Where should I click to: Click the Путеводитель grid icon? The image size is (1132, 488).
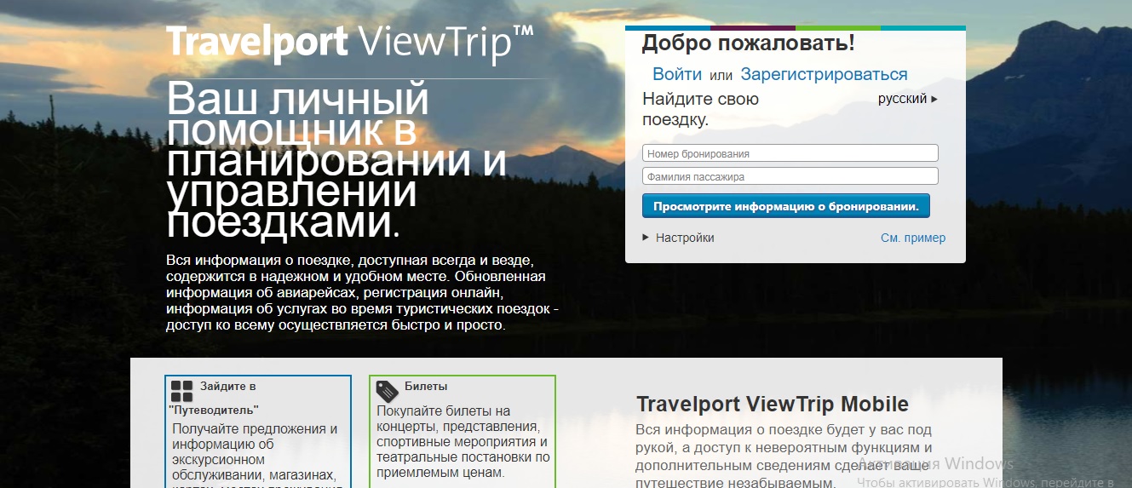tap(181, 391)
